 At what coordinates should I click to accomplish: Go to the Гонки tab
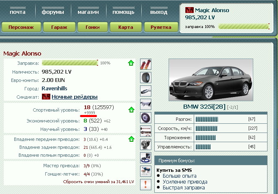[93, 27]
